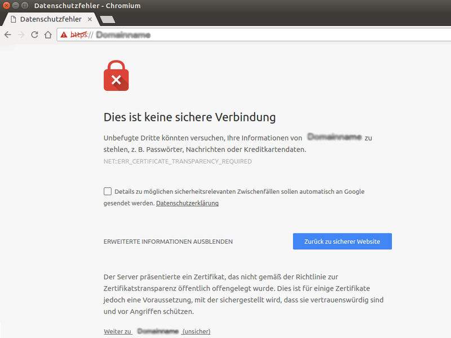Open the Datenschutzerklärung link
Viewport: 451px width, 338px height.
pos(187,203)
